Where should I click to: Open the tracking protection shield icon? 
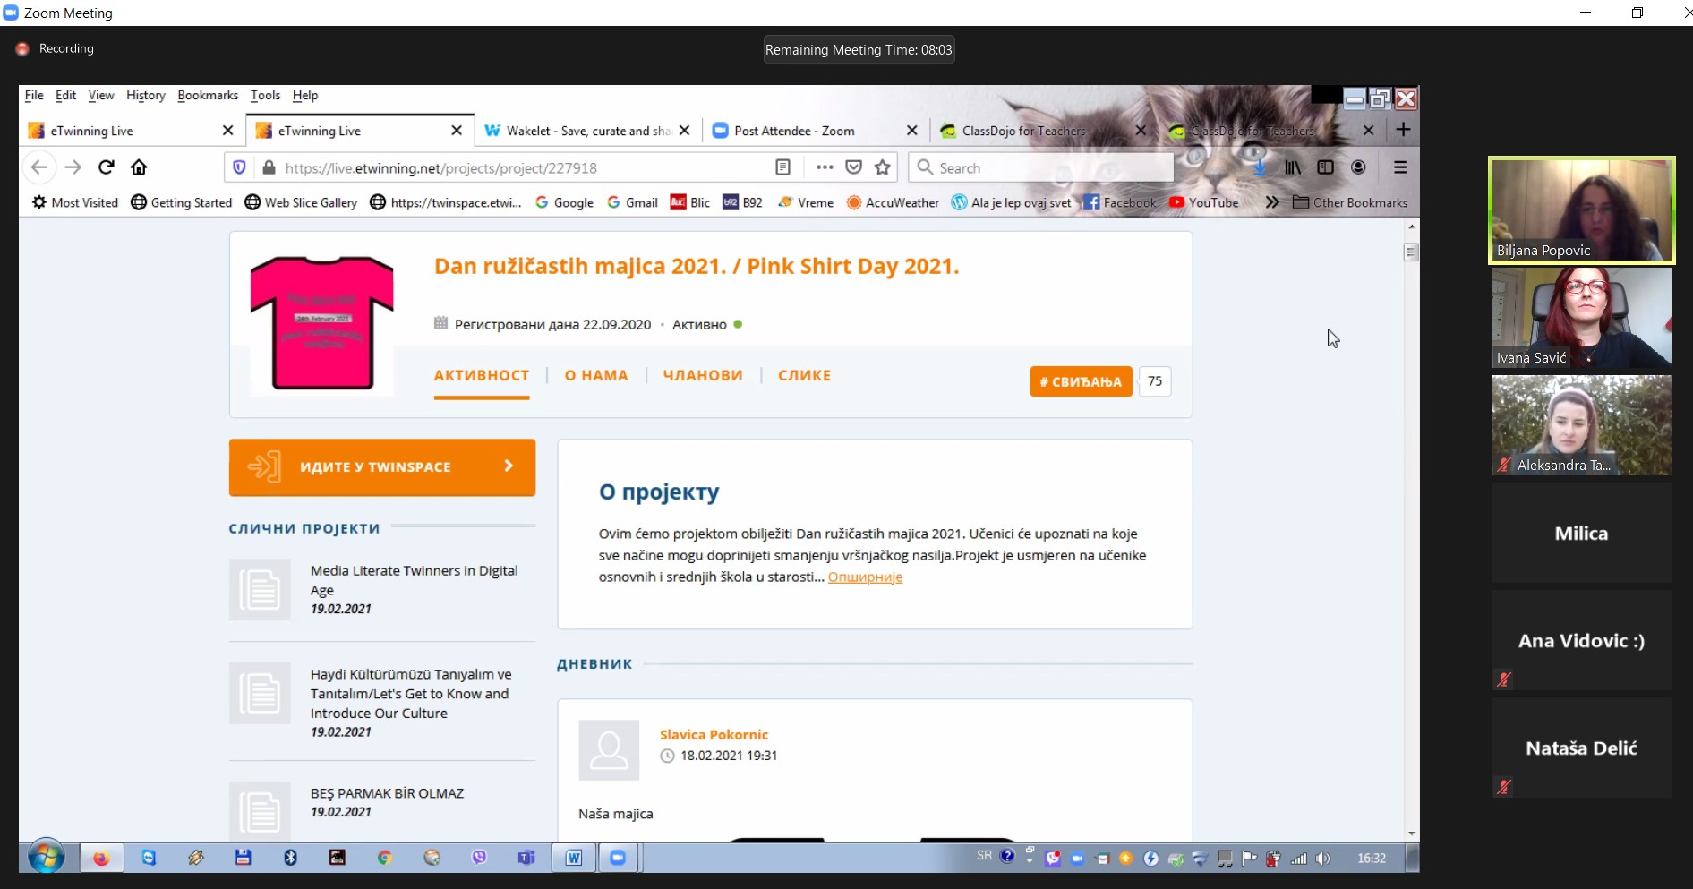239,167
